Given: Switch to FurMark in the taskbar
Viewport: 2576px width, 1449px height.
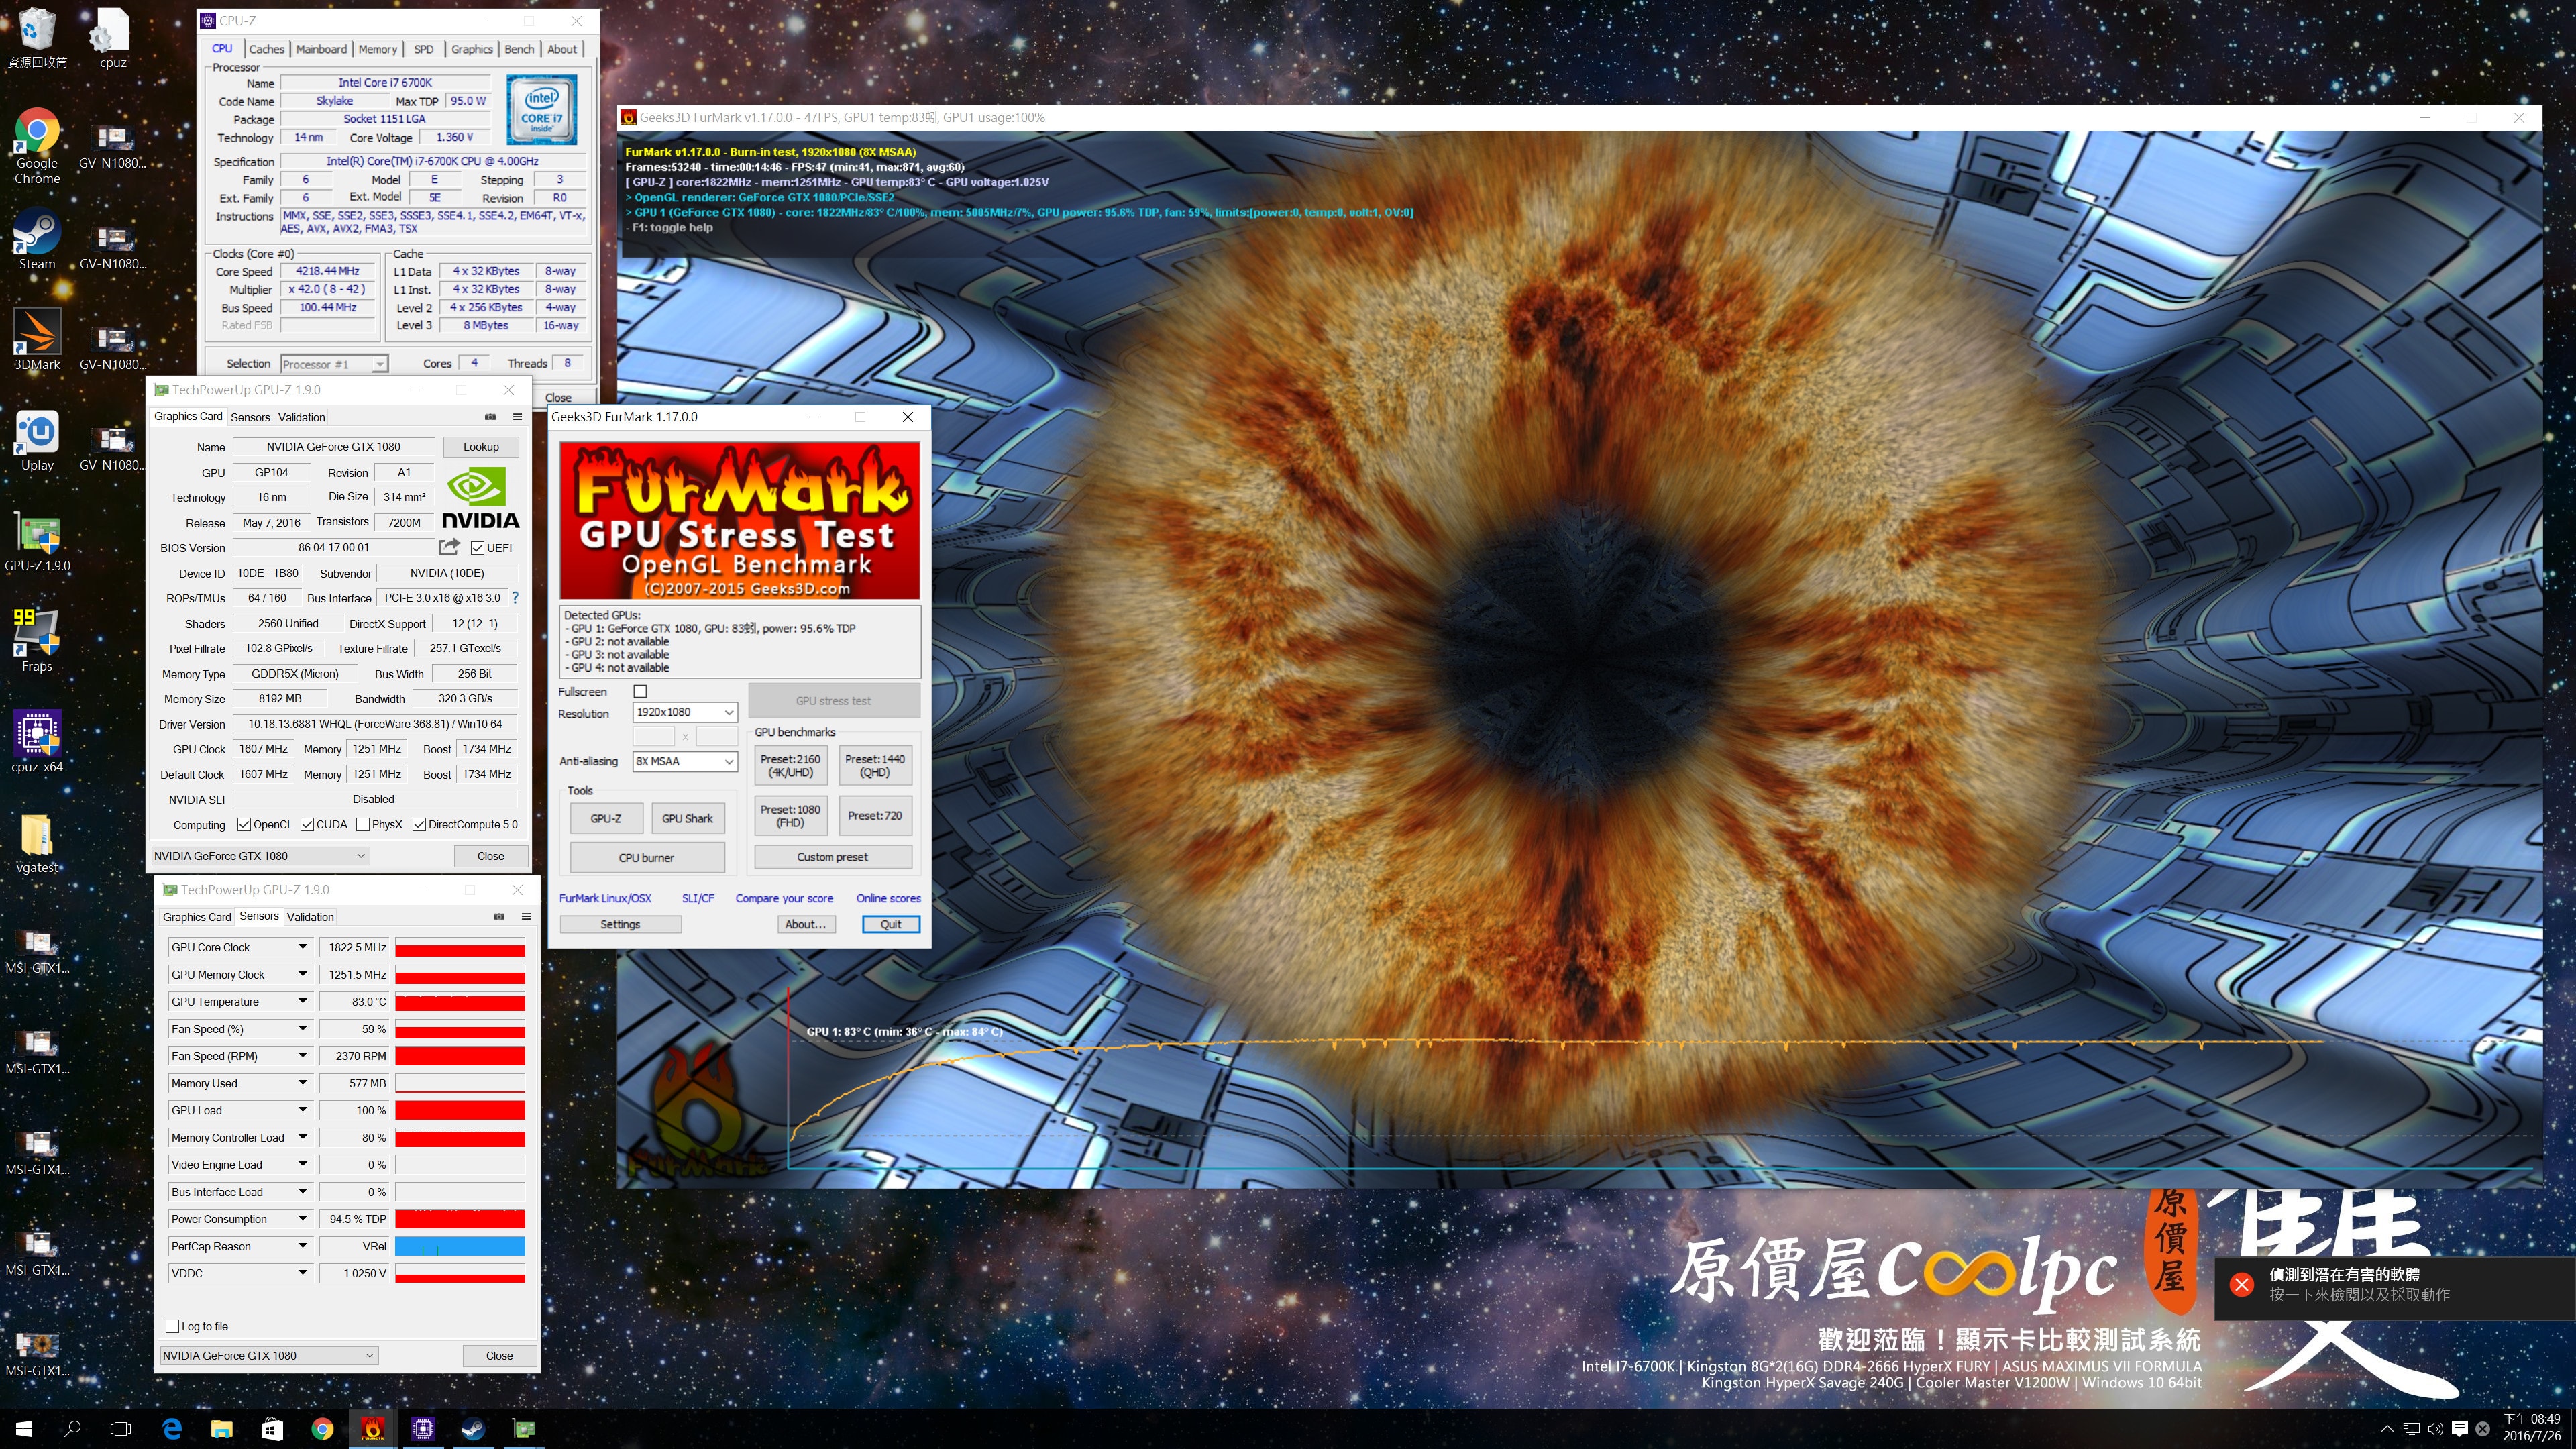Looking at the screenshot, I should (x=372, y=1429).
